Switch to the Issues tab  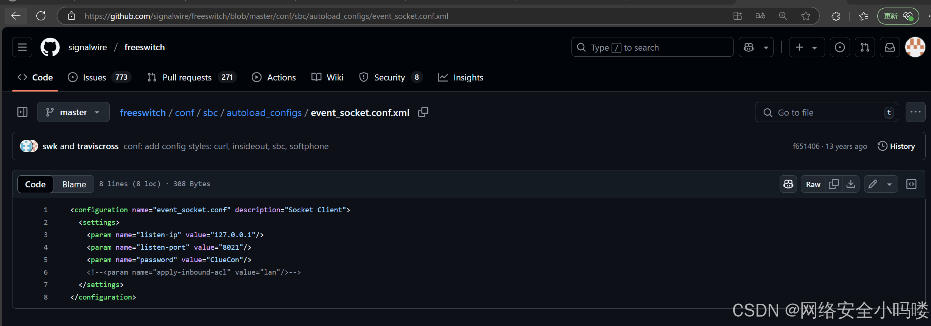100,77
